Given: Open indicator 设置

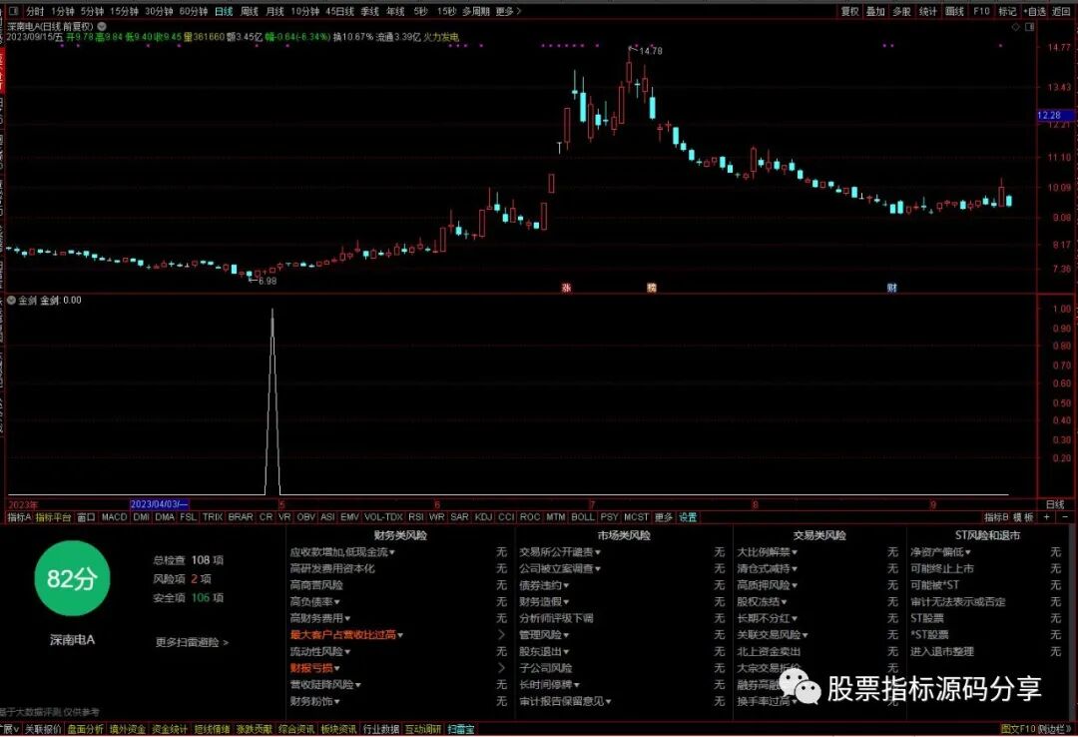Looking at the screenshot, I should coord(688,516).
